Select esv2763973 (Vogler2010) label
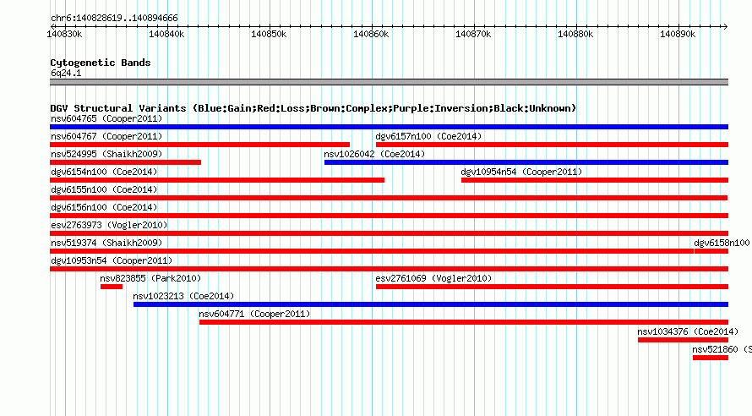This screenshot has width=752, height=416. pyautogui.click(x=109, y=225)
